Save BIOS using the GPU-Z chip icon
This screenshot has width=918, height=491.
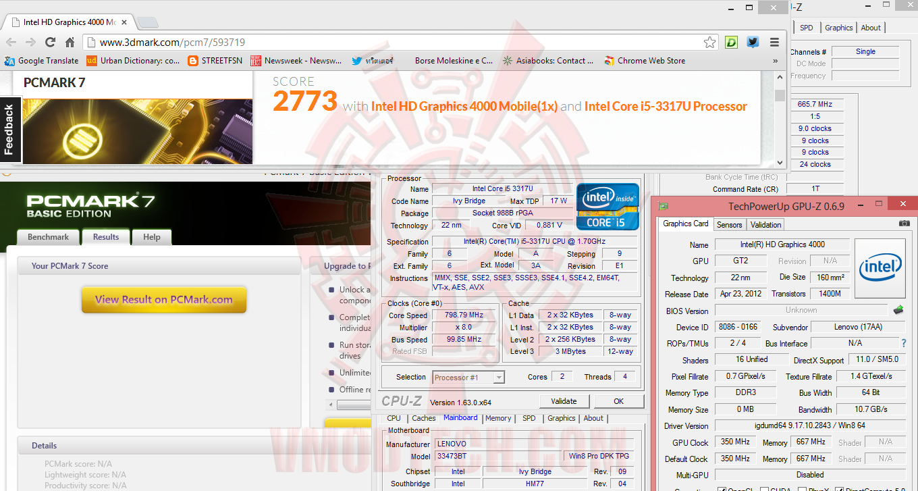(x=898, y=310)
